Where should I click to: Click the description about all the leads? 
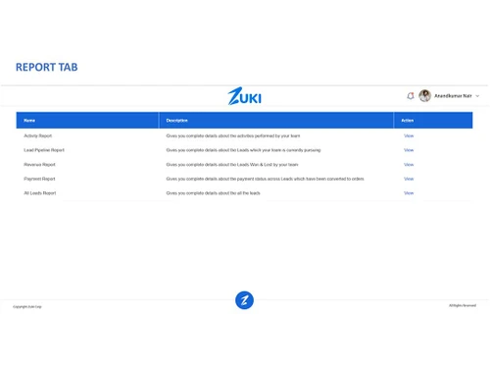pyautogui.click(x=213, y=193)
